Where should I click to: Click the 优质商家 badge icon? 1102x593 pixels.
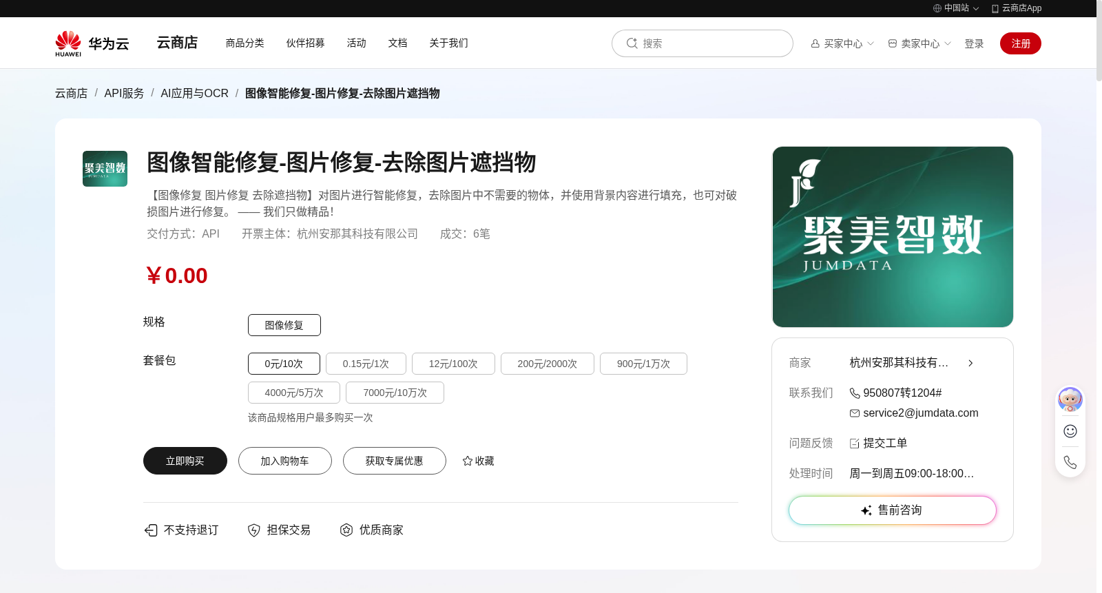point(346,530)
